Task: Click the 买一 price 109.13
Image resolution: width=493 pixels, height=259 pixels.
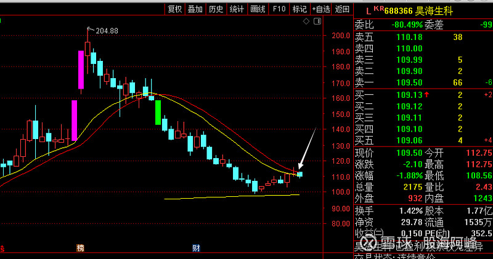Action: 409,95
